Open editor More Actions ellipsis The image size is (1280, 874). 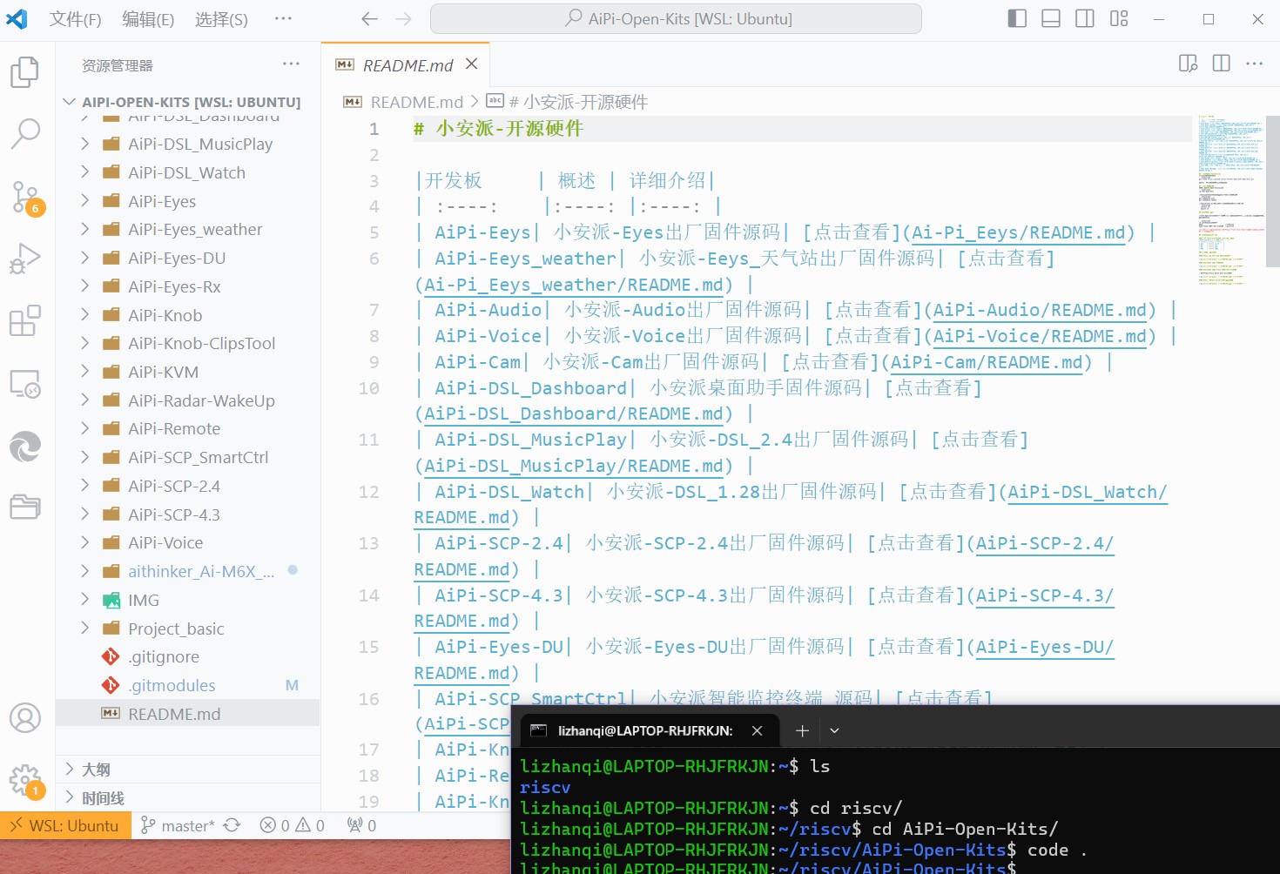pos(1255,63)
